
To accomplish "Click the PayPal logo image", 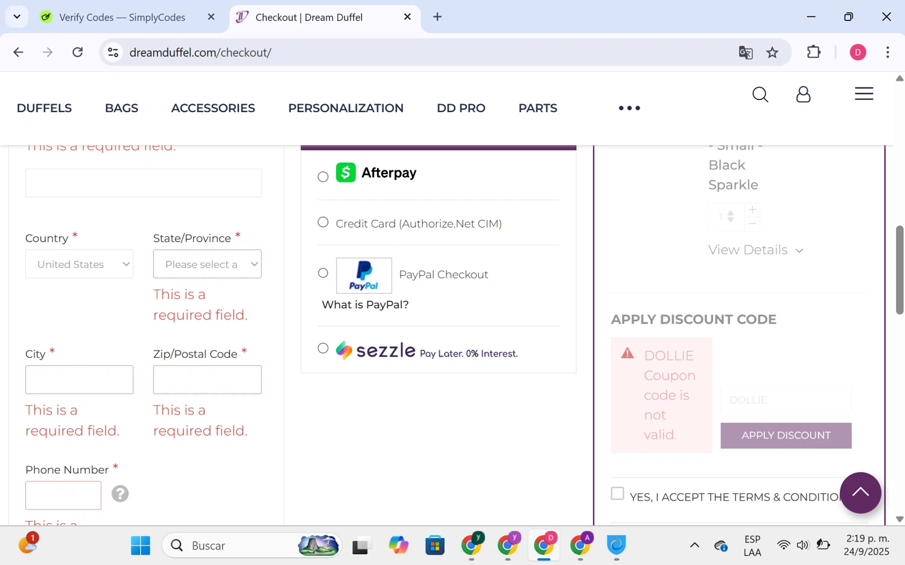I will [364, 276].
